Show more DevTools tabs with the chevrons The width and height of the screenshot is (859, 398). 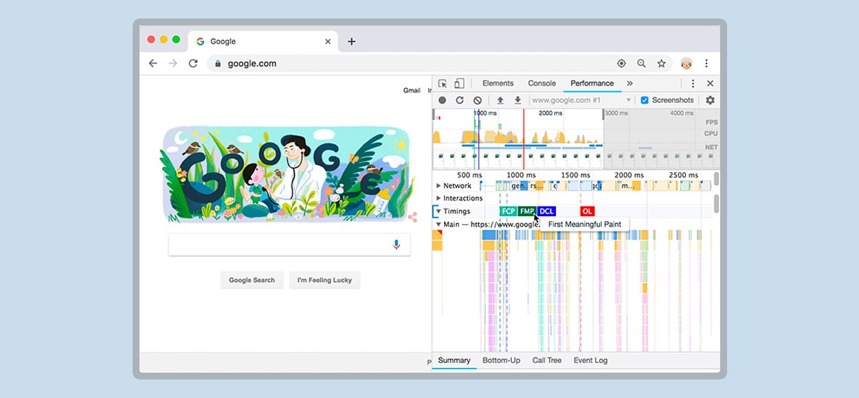(629, 84)
